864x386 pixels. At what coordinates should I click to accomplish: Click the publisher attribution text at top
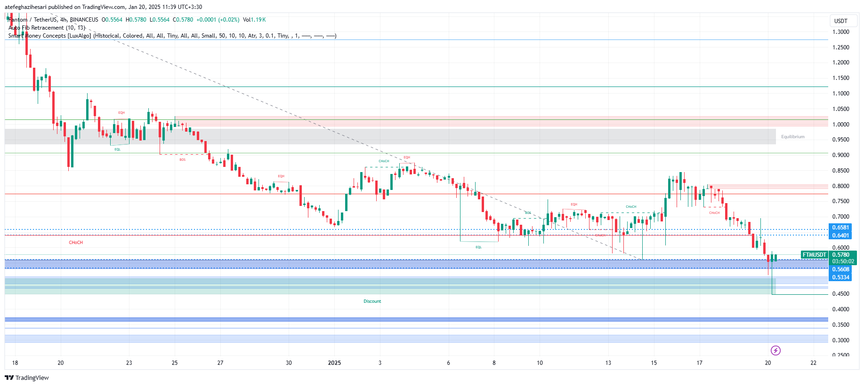tap(103, 7)
